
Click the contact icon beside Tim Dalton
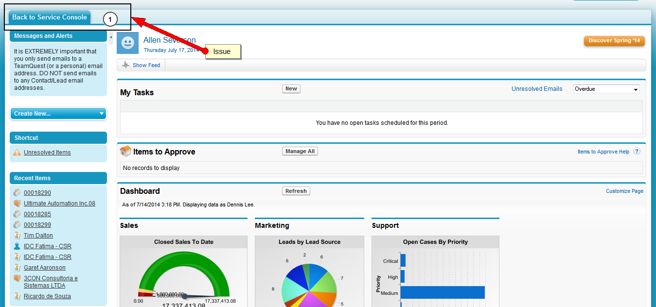pyautogui.click(x=18, y=236)
